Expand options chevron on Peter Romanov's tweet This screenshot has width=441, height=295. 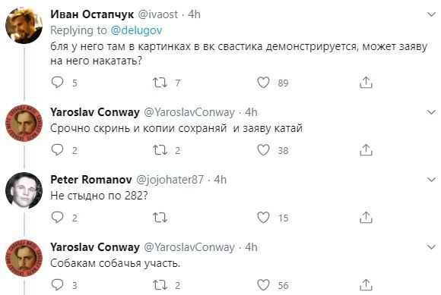click(x=431, y=180)
